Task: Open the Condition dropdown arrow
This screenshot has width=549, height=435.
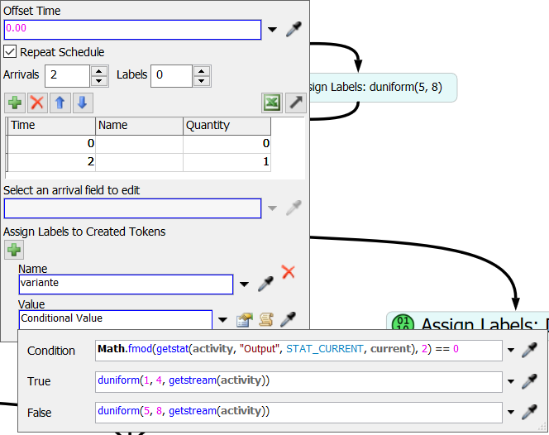Action: [x=511, y=350]
